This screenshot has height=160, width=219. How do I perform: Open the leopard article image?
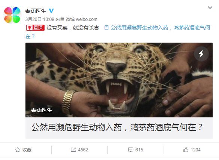click(119, 80)
